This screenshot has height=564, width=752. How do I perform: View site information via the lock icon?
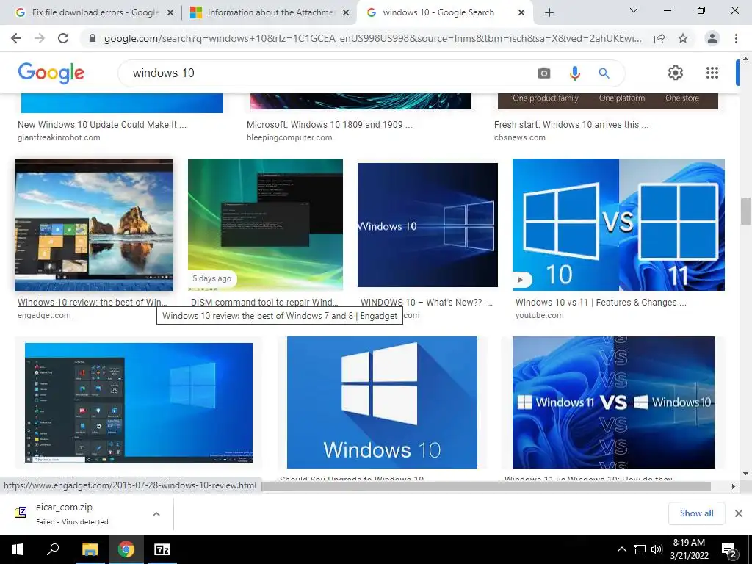93,38
